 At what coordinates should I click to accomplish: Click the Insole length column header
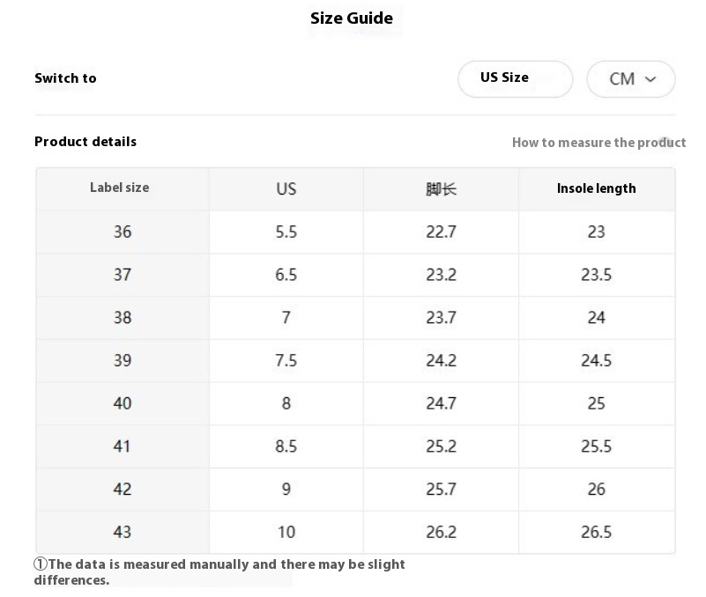coord(597,189)
